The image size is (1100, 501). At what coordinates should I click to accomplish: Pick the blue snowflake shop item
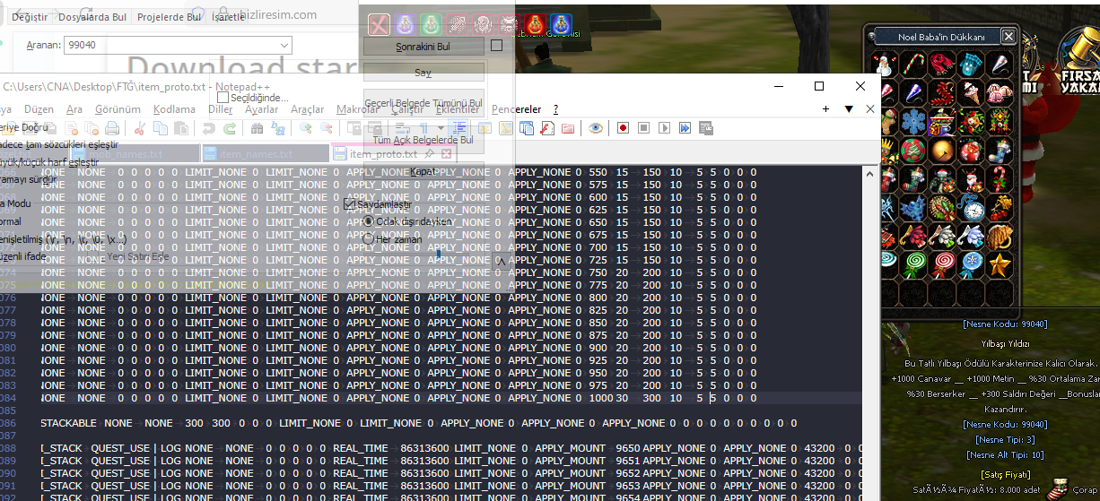pyautogui.click(x=912, y=122)
